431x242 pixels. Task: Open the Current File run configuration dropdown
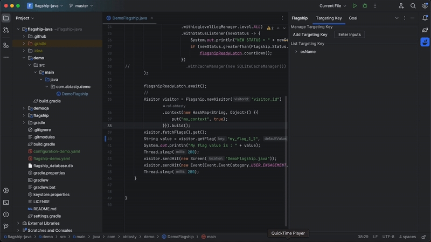coord(332,6)
